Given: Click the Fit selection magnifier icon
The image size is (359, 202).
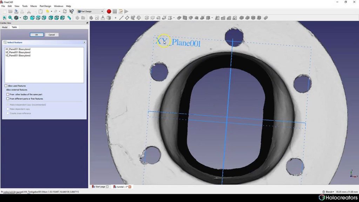Looking at the screenshot, I should [10, 18].
